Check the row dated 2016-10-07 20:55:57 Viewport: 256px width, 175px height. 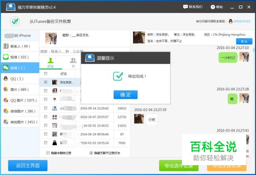(46, 117)
